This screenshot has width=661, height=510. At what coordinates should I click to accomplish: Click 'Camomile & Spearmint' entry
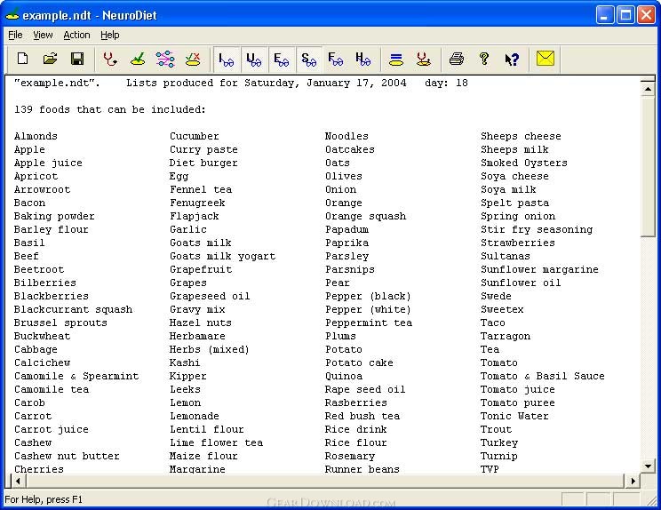point(76,376)
